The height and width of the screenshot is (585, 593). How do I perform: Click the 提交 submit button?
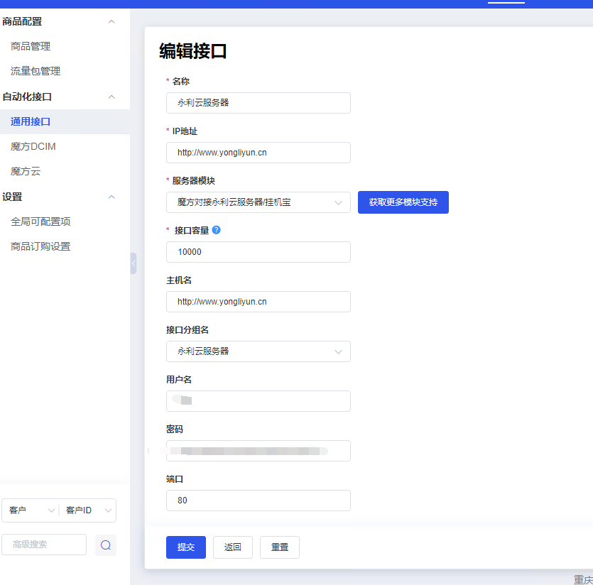click(x=186, y=547)
